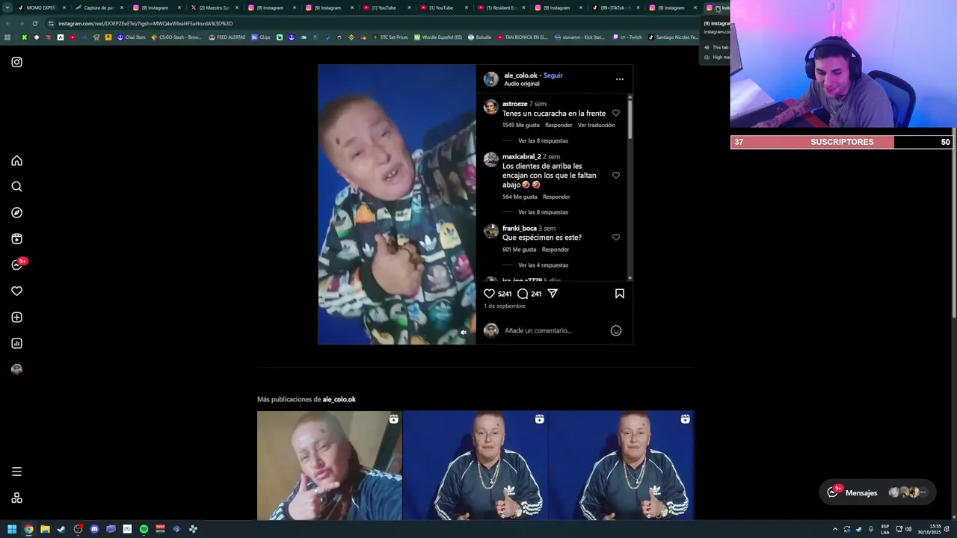The height and width of the screenshot is (538, 957).
Task: Open 1549 Me gusta likes on astroeze's comment
Action: point(521,125)
